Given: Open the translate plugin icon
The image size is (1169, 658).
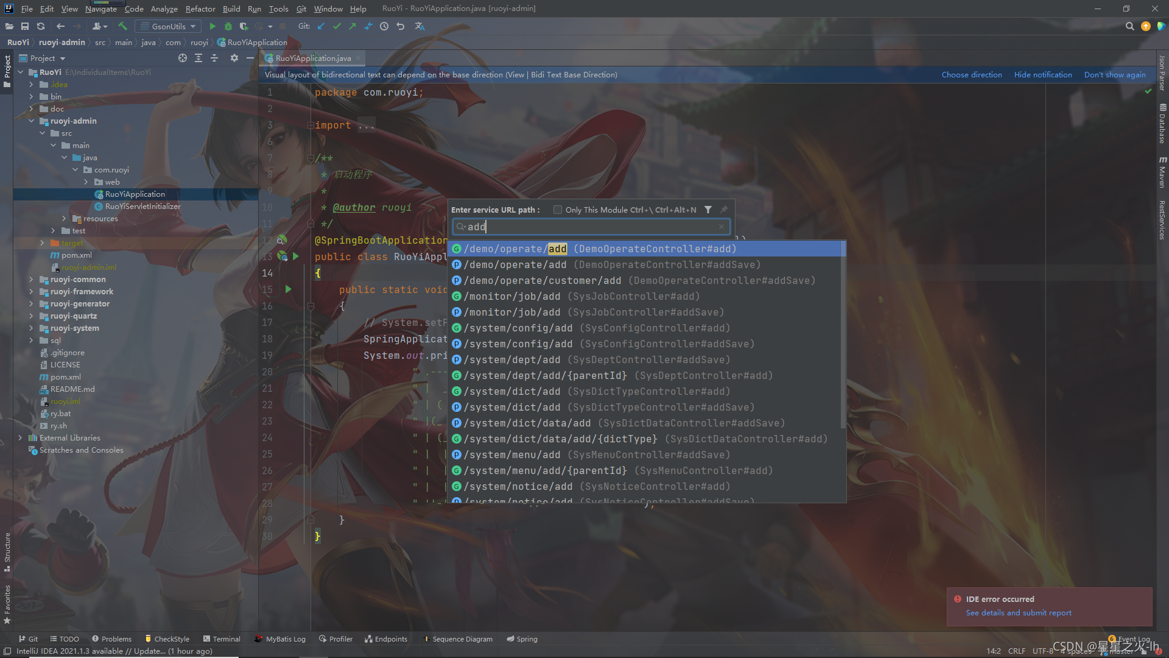Looking at the screenshot, I should pyautogui.click(x=420, y=26).
